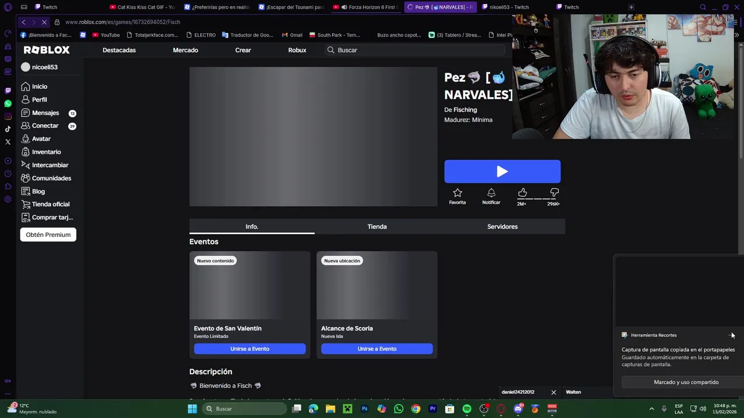
Task: Open Minecraft from the taskbar
Action: pyautogui.click(x=348, y=409)
